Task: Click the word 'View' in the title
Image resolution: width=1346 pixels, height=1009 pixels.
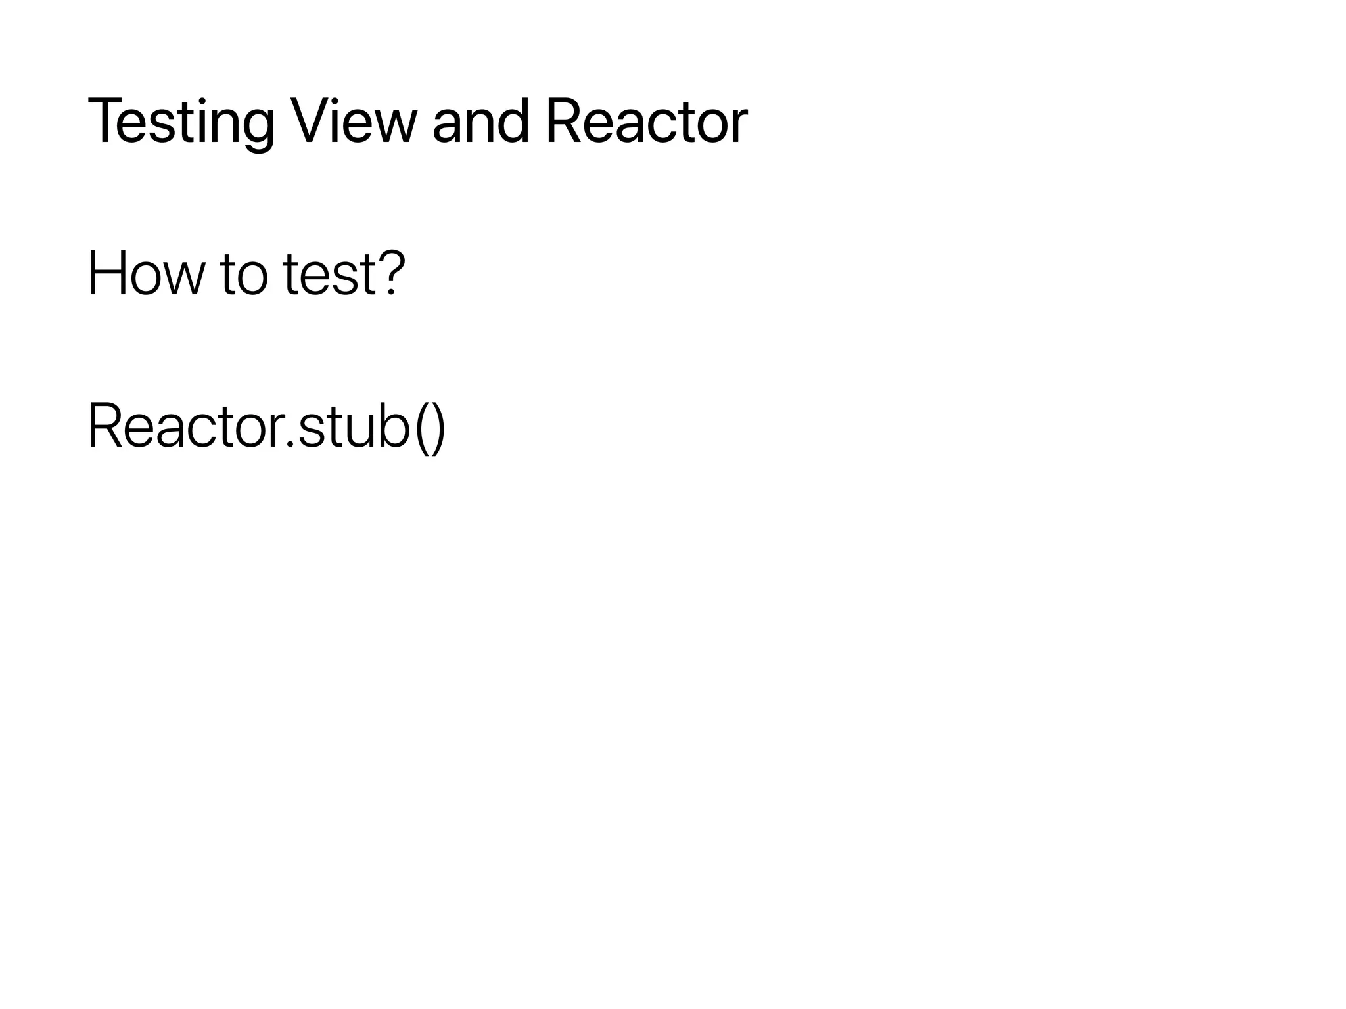Action: (x=354, y=122)
